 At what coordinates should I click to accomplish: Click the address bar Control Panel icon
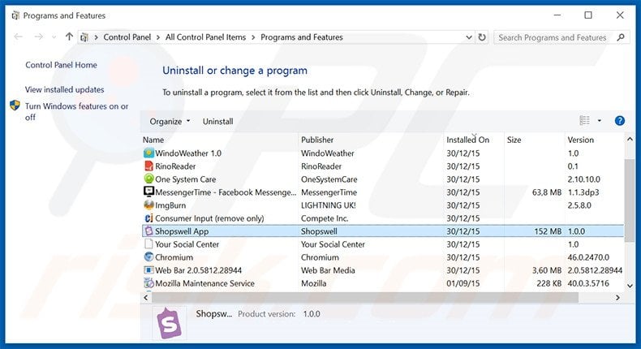point(84,37)
